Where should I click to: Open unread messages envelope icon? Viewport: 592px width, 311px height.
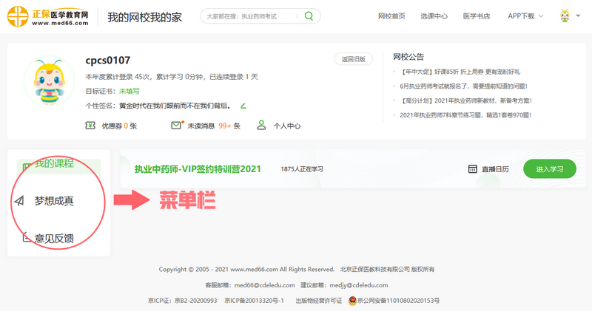click(176, 126)
